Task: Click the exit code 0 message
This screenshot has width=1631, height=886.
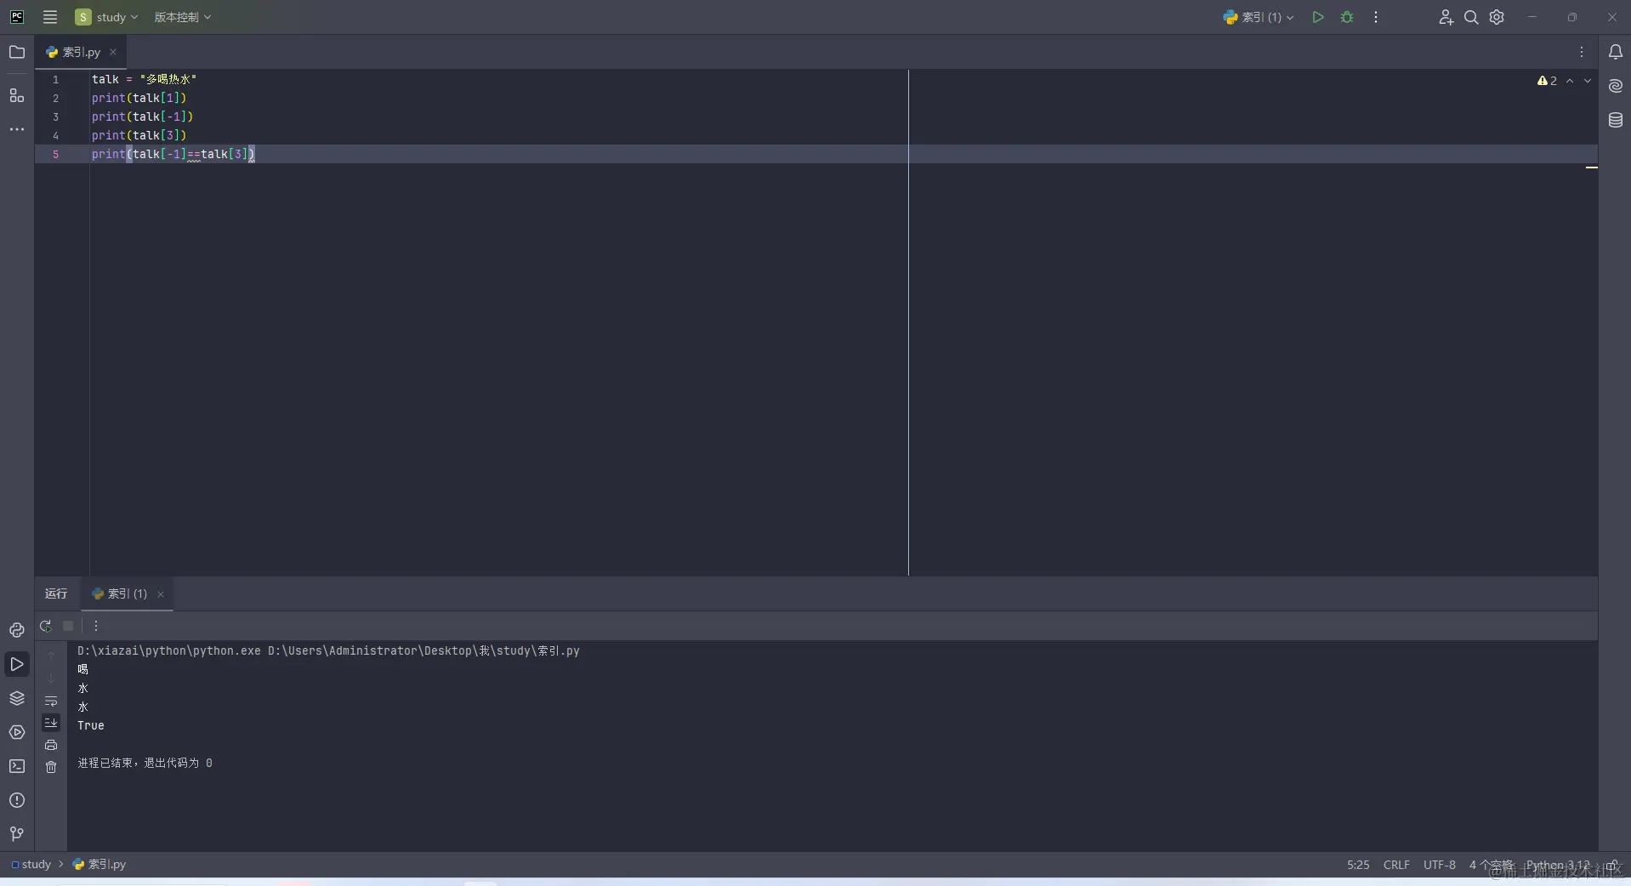Action: [x=145, y=763]
